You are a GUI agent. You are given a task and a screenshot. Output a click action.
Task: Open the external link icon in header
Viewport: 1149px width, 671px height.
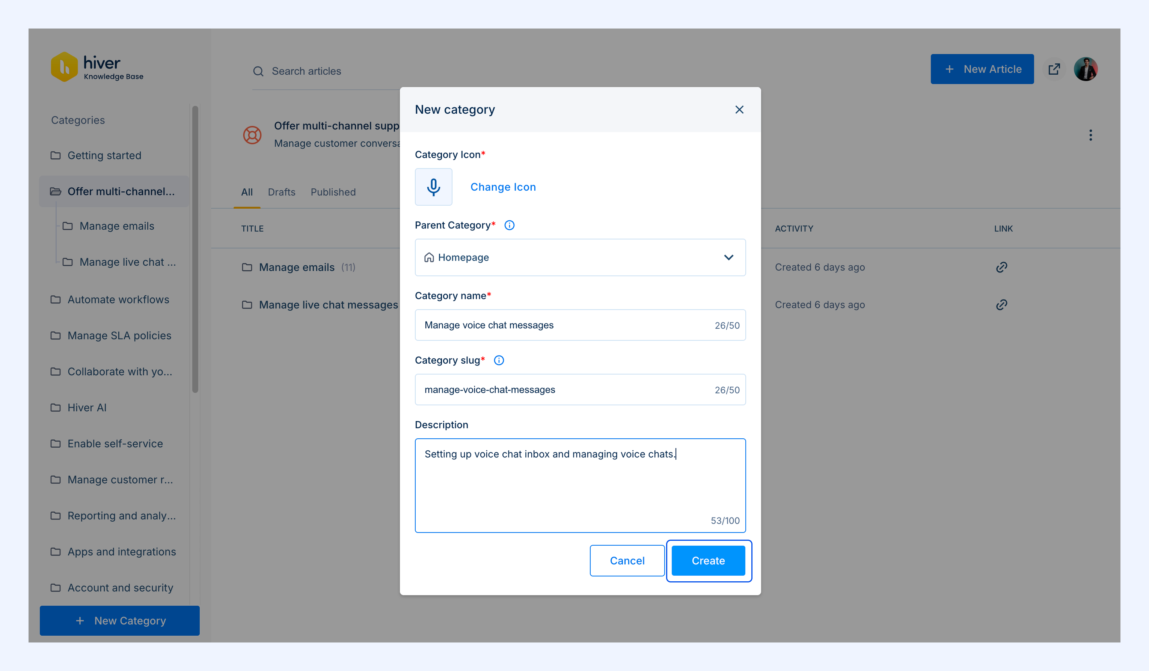click(1054, 69)
